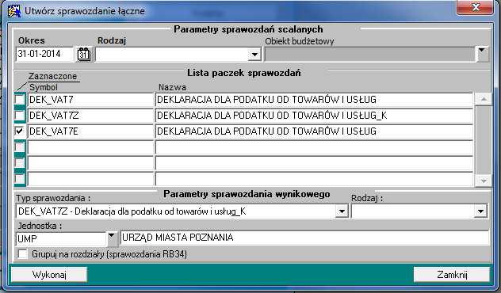Enable Grupuj na rozdziały checkbox

coord(22,254)
